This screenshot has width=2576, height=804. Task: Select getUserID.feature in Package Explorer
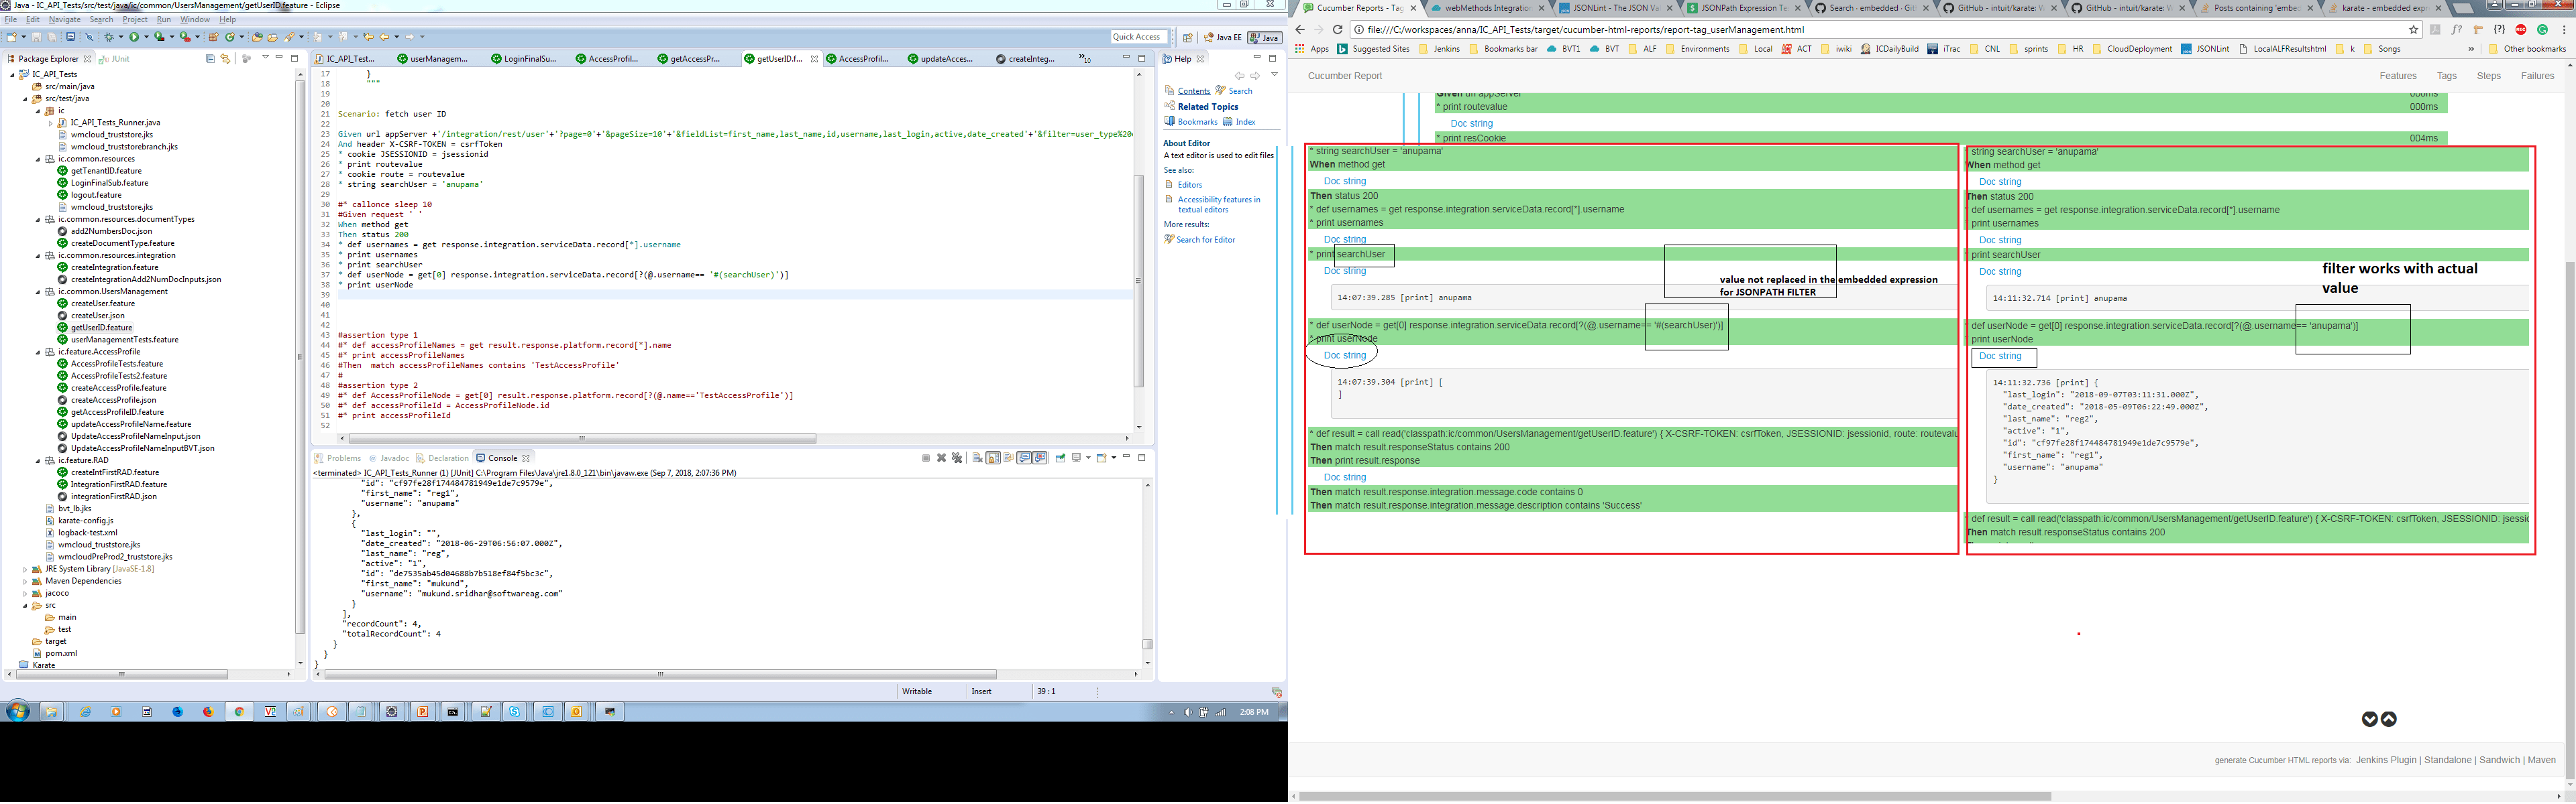click(95, 328)
